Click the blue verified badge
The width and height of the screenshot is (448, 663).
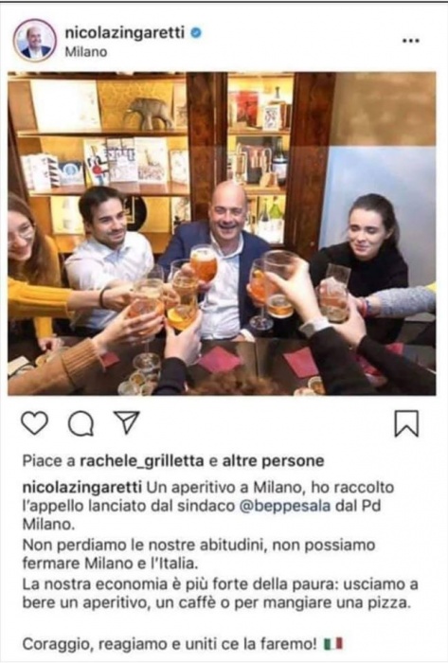(196, 32)
